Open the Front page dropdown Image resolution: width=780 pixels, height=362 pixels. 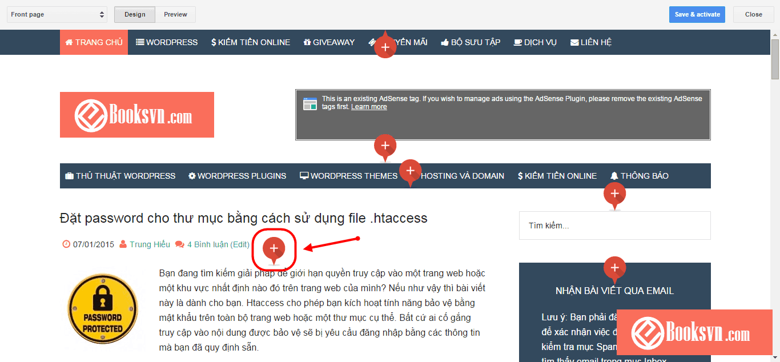57,14
